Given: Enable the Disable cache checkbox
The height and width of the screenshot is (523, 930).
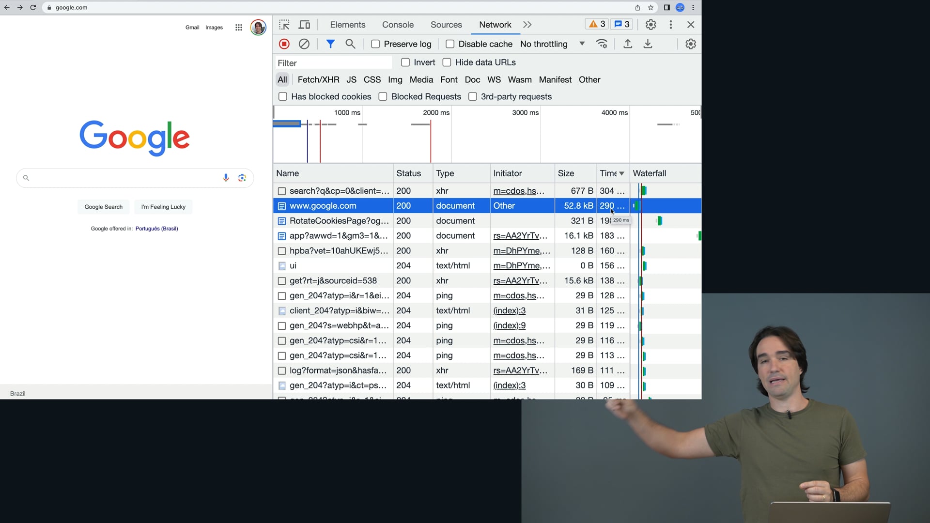Looking at the screenshot, I should tap(450, 44).
